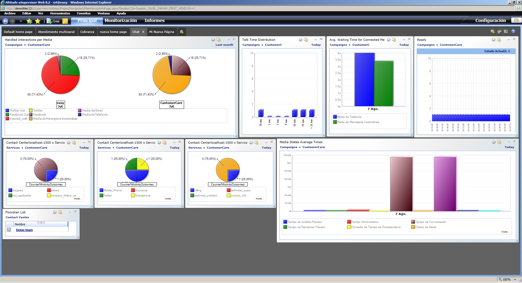The width and height of the screenshot is (522, 283).
Task: Click the wrench tools icon
Action: tap(499, 32)
